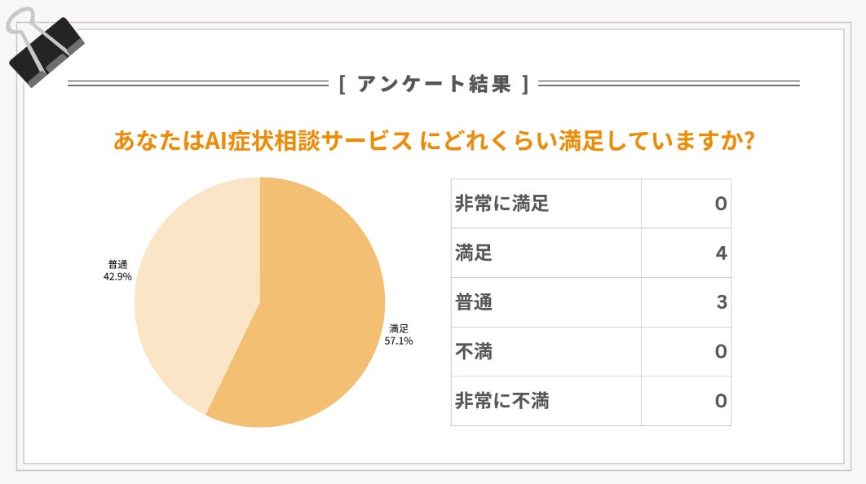This screenshot has width=866, height=484.
Task: Click the 満足 57.1% chart label
Action: [399, 335]
